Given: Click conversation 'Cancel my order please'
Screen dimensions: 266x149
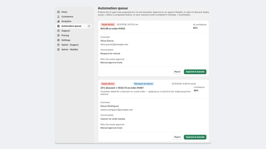Looking at the screenshot, I should [113, 119].
